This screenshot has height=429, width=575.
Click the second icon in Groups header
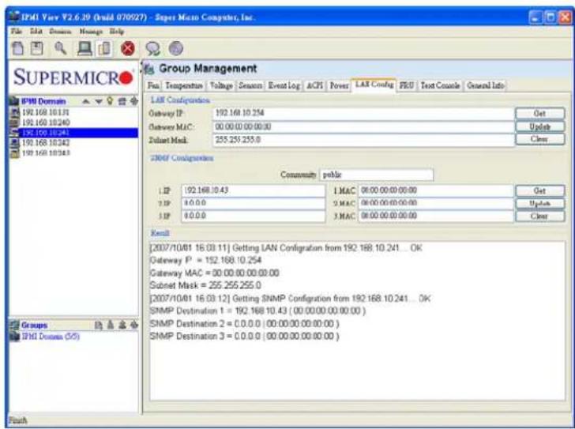coord(111,326)
